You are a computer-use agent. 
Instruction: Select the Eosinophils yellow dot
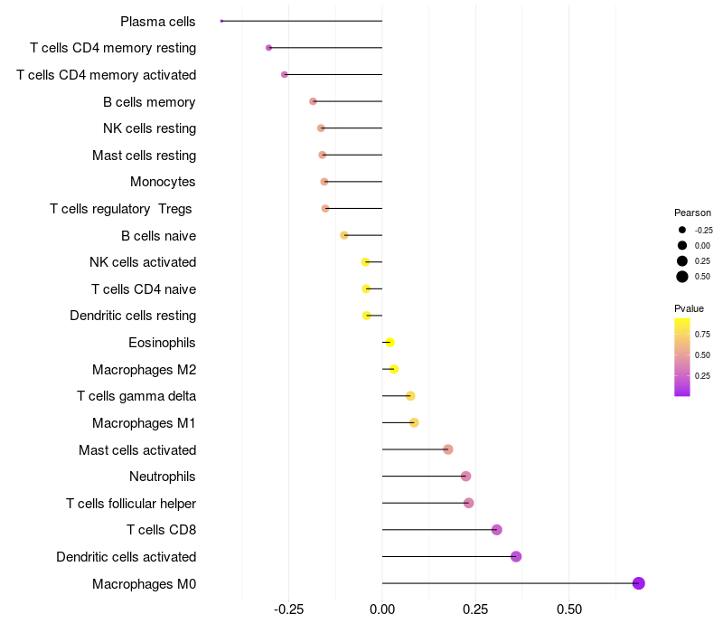click(x=390, y=343)
